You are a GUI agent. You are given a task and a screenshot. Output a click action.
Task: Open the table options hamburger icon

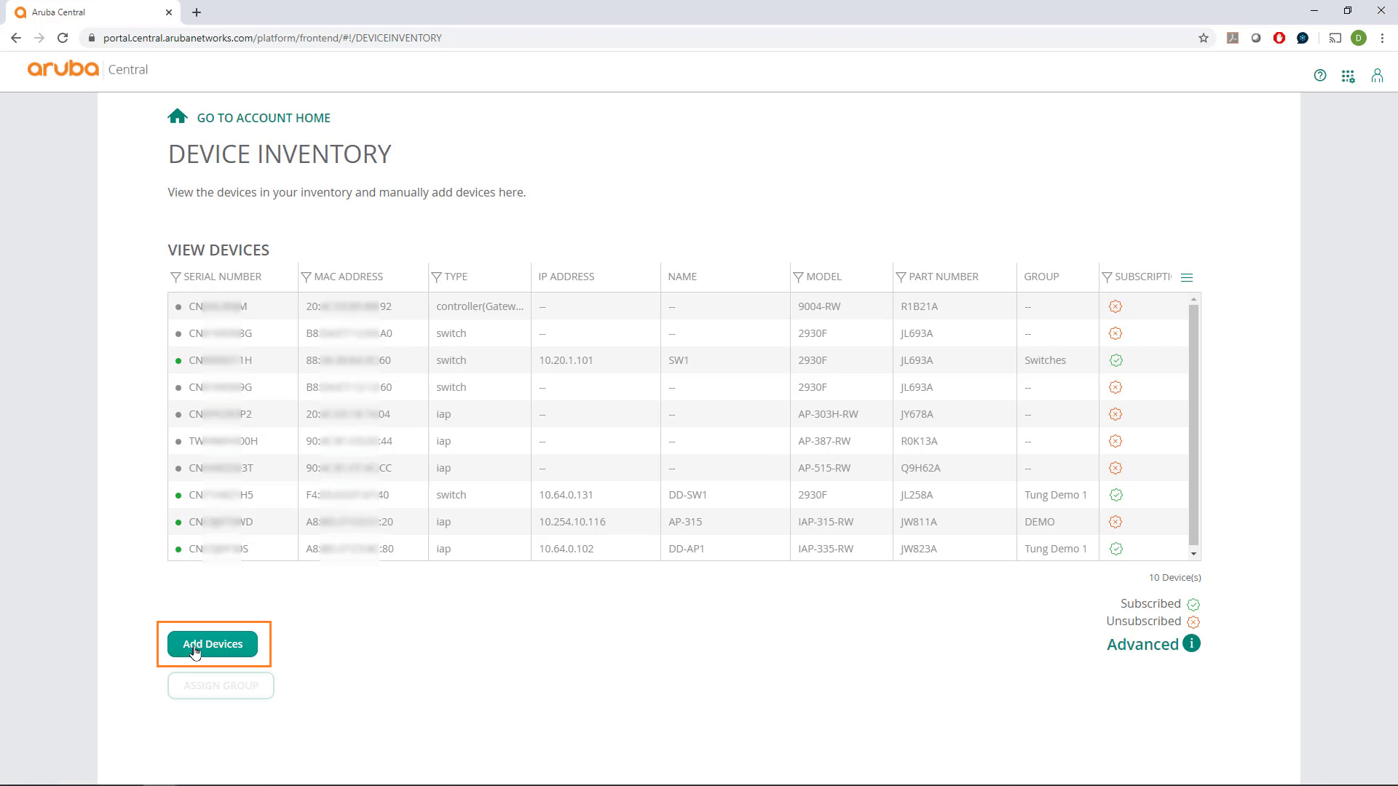1188,277
